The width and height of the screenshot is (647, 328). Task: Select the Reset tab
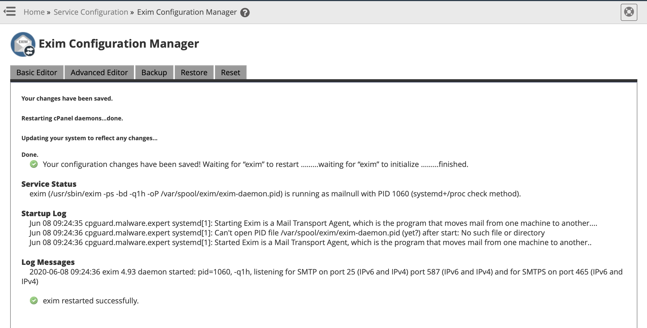(x=230, y=73)
